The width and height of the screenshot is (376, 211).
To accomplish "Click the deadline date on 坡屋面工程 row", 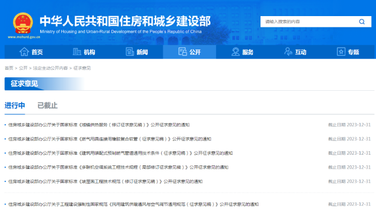I will tap(349, 181).
